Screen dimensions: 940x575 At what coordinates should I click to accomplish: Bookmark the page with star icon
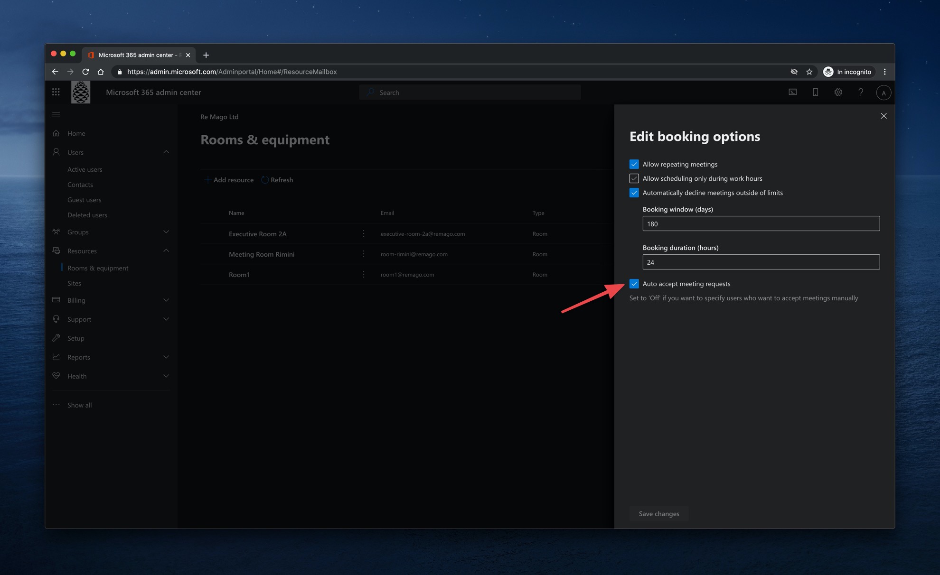(809, 72)
